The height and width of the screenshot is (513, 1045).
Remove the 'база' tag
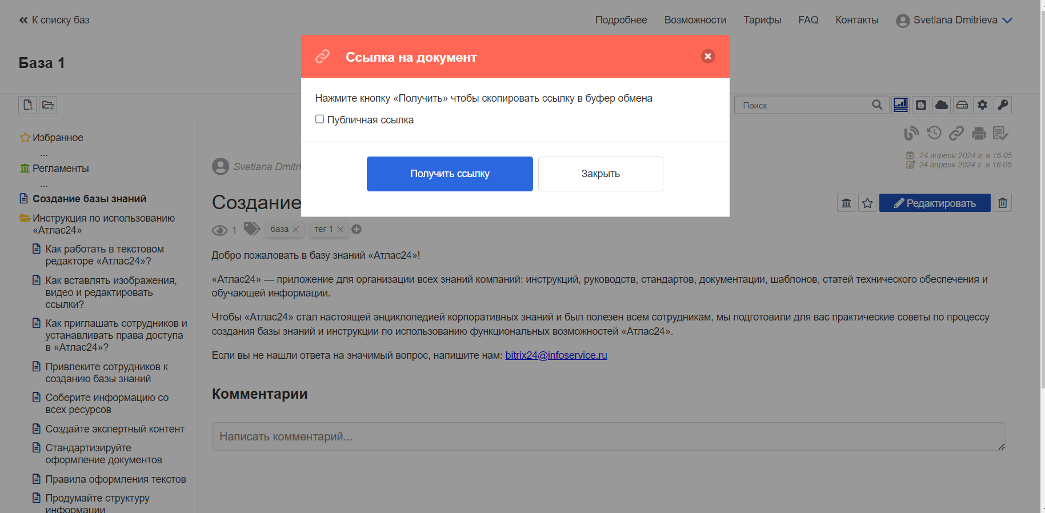pyautogui.click(x=296, y=229)
